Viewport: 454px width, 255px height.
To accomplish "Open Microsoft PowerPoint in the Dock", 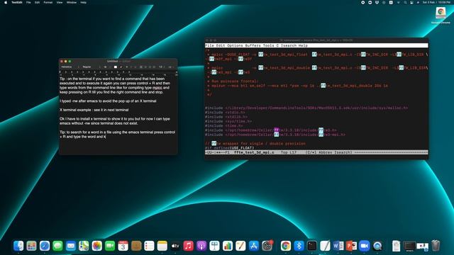I will 351,246.
